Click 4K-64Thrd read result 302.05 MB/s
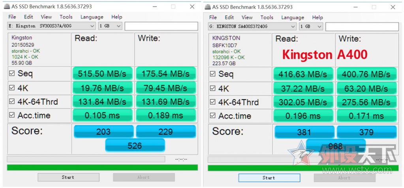This screenshot has height=188, width=404. tap(303, 102)
